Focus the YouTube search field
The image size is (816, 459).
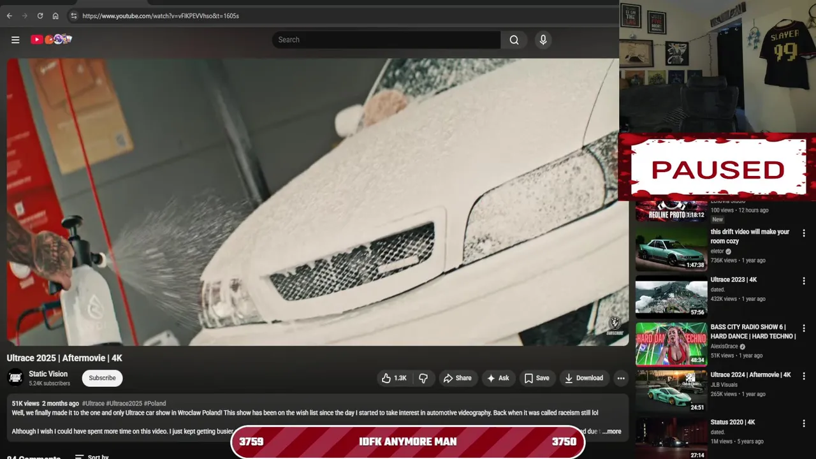pos(386,40)
